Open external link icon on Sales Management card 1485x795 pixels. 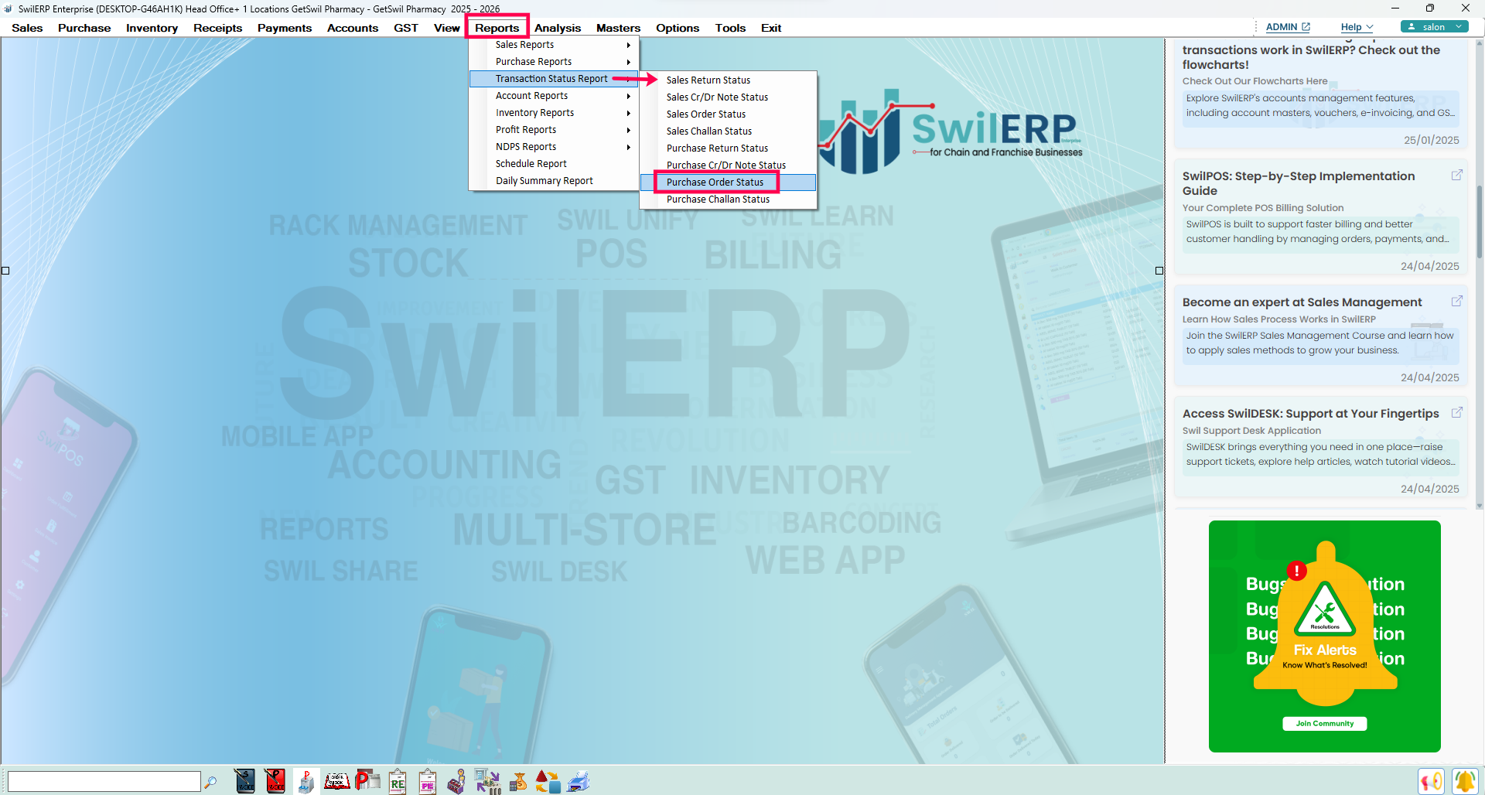tap(1457, 302)
